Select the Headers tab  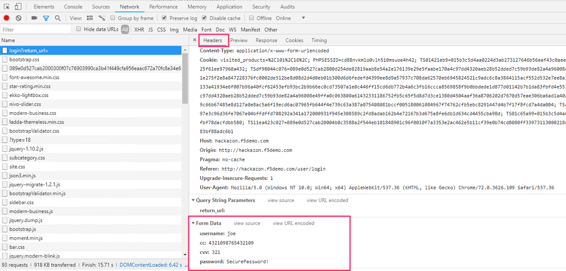(213, 40)
